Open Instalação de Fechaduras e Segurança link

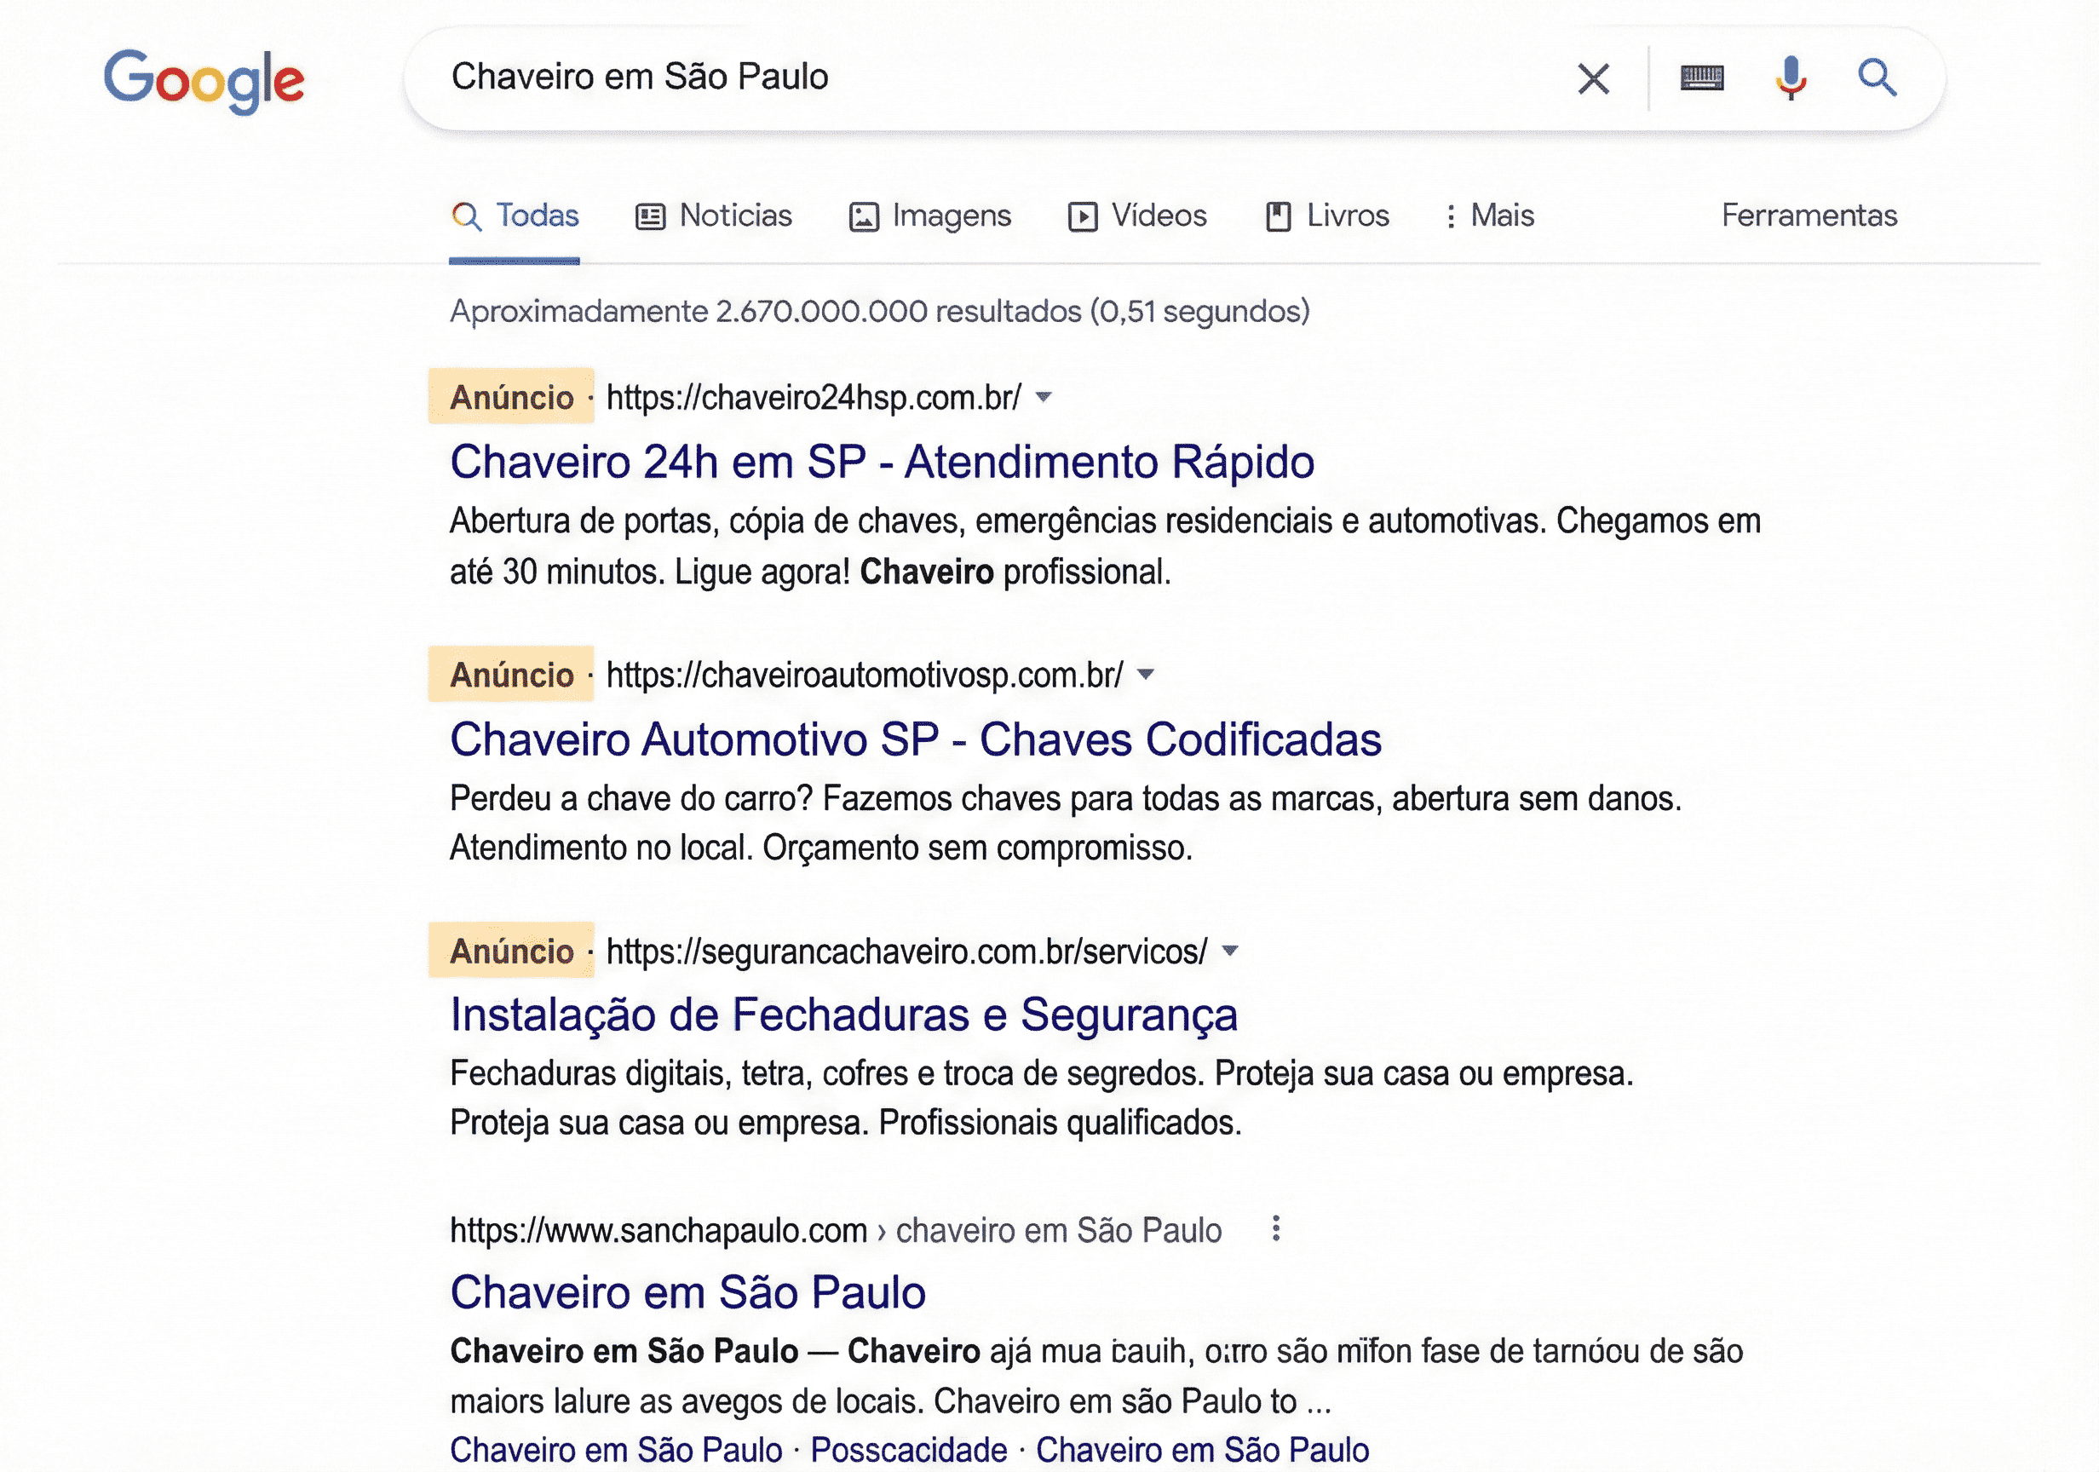click(842, 1015)
